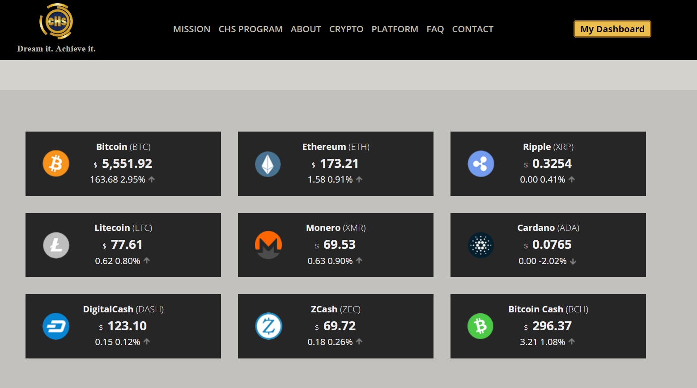
Task: Click the Cardano down arrow indicator
Action: tap(573, 261)
